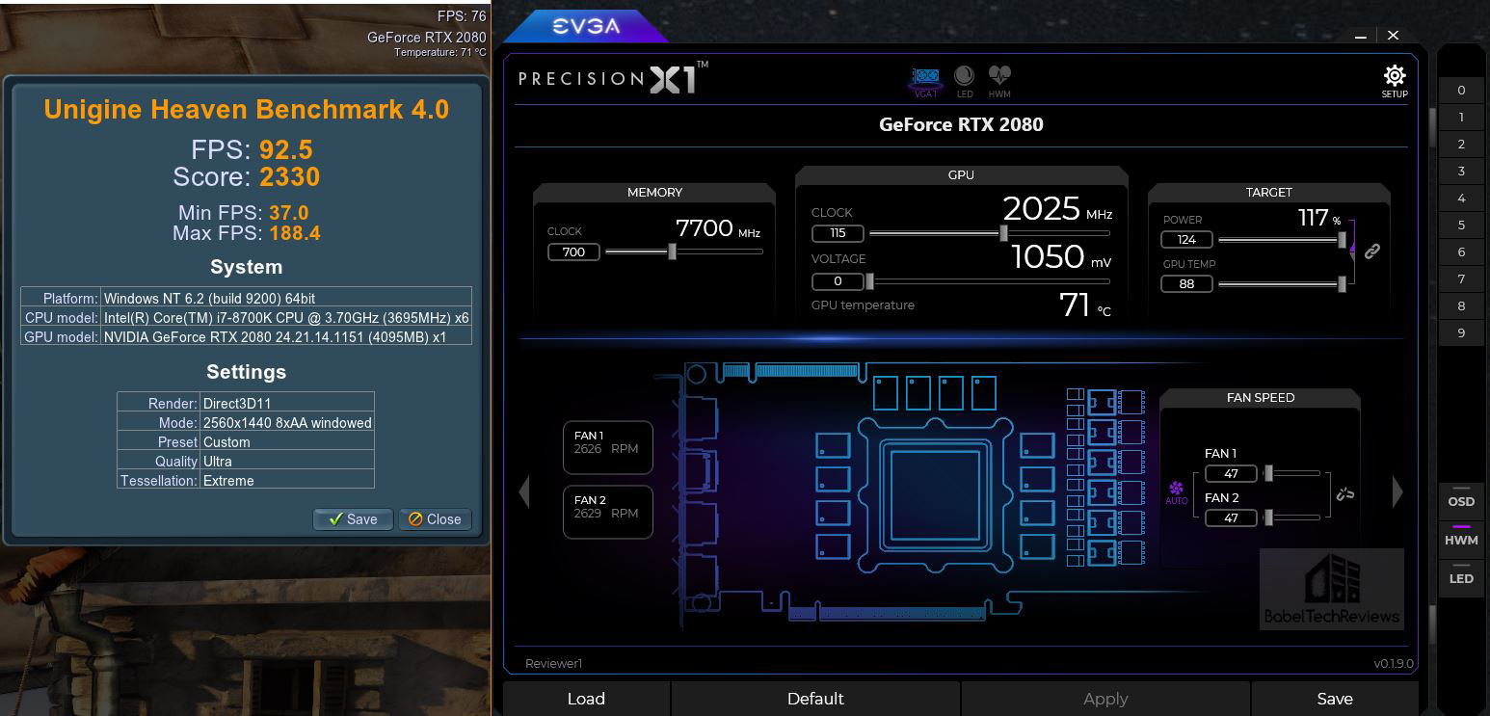
Task: Minimize the Precision X1 window
Action: 1361,36
